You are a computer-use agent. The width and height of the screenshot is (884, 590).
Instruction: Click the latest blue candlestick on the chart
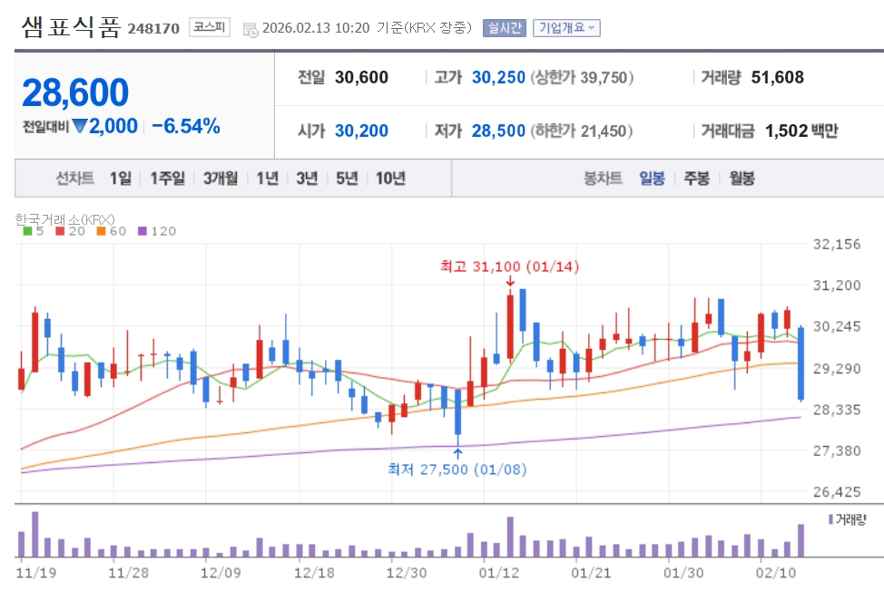point(801,363)
